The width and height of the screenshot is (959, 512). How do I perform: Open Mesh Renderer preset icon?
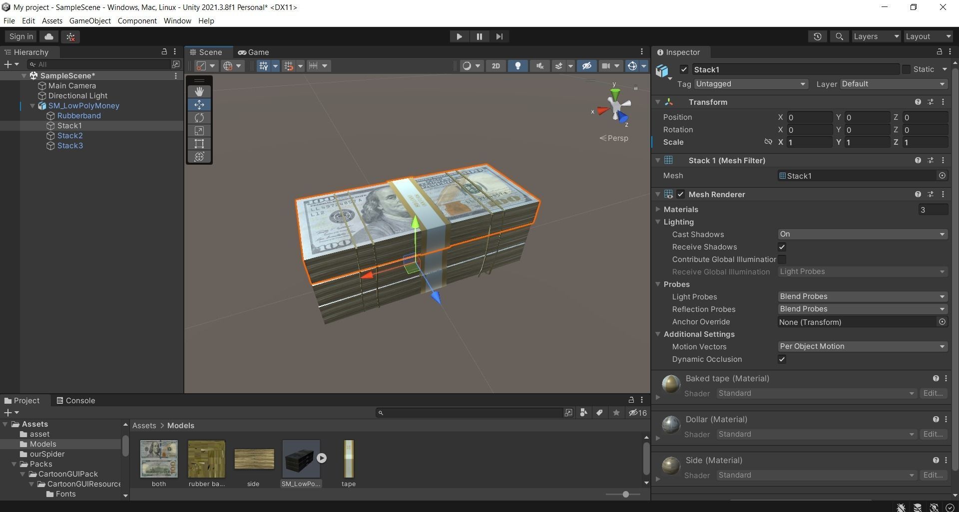[x=931, y=194]
